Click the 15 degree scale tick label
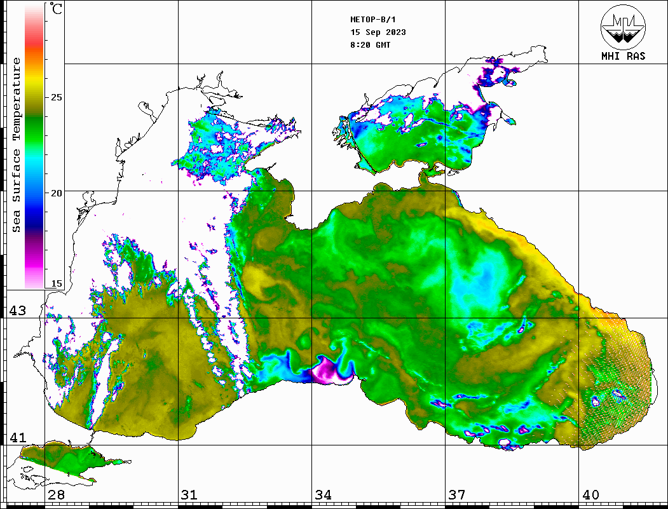This screenshot has width=668, height=509. pos(57,283)
